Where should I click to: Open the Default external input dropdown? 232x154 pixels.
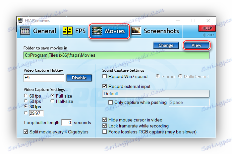[156, 94]
